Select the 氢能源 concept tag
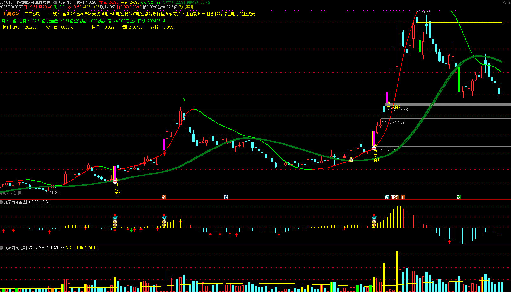511x292 pixels. coord(150,14)
